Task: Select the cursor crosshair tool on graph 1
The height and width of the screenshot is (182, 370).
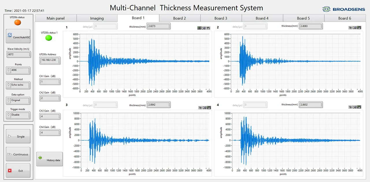Action: click(199, 28)
